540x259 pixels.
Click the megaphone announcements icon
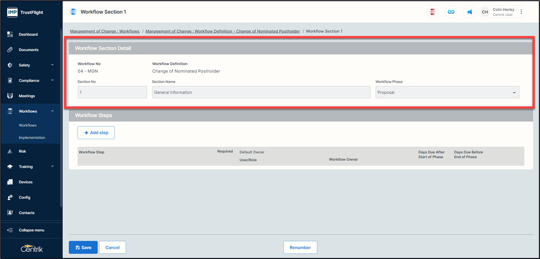(469, 12)
